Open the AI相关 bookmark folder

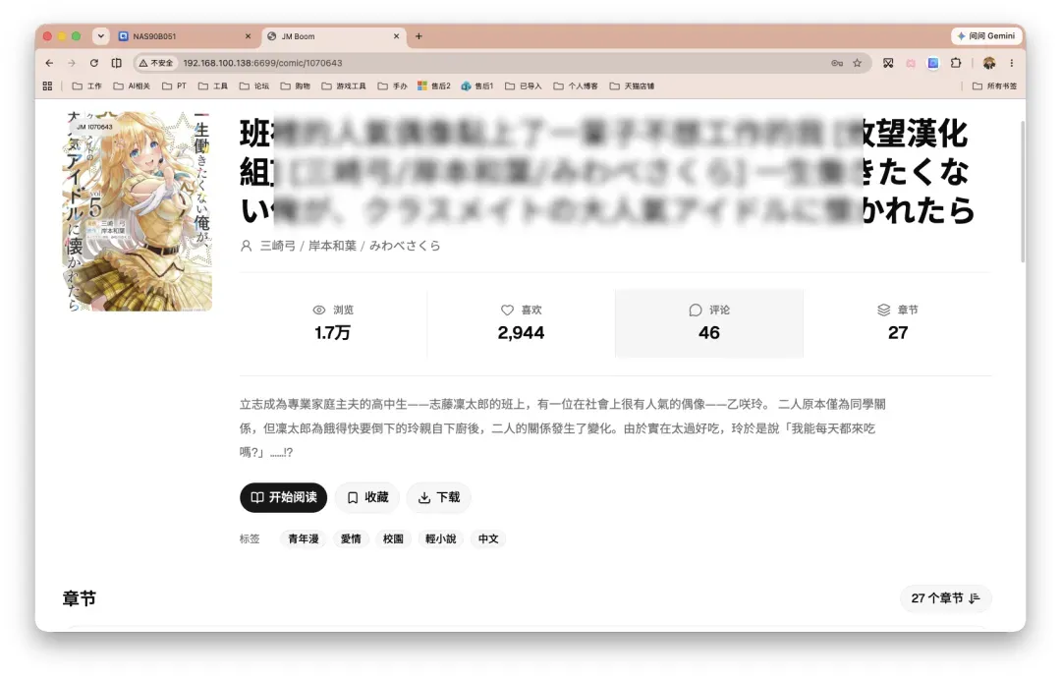pyautogui.click(x=132, y=85)
